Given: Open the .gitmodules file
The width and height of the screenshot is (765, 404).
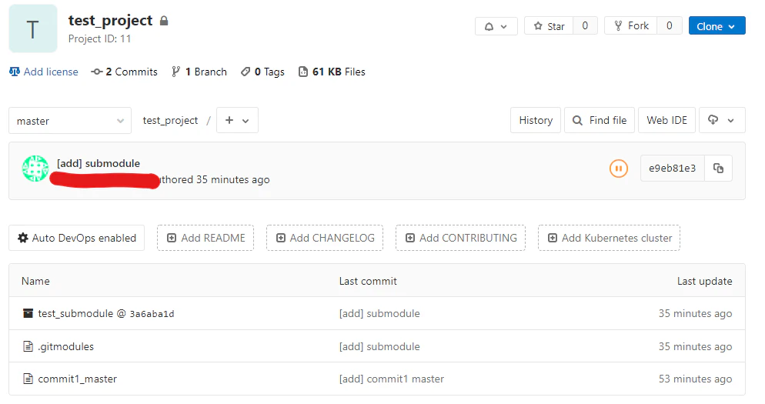Looking at the screenshot, I should [x=66, y=346].
